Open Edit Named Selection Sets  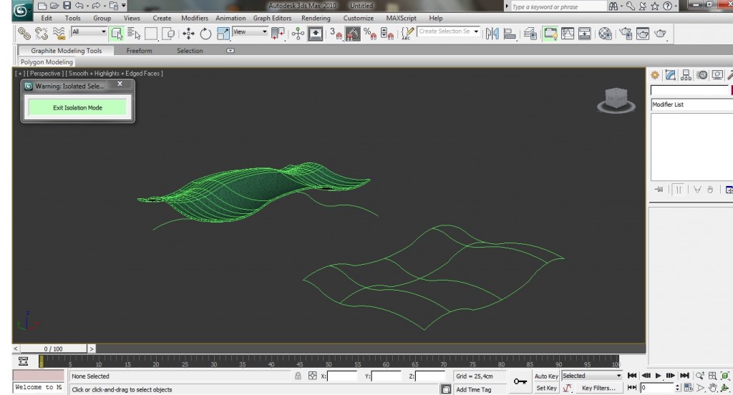[x=407, y=34]
